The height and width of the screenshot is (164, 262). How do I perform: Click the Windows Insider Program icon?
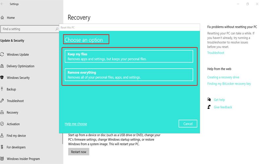[x=2, y=158]
